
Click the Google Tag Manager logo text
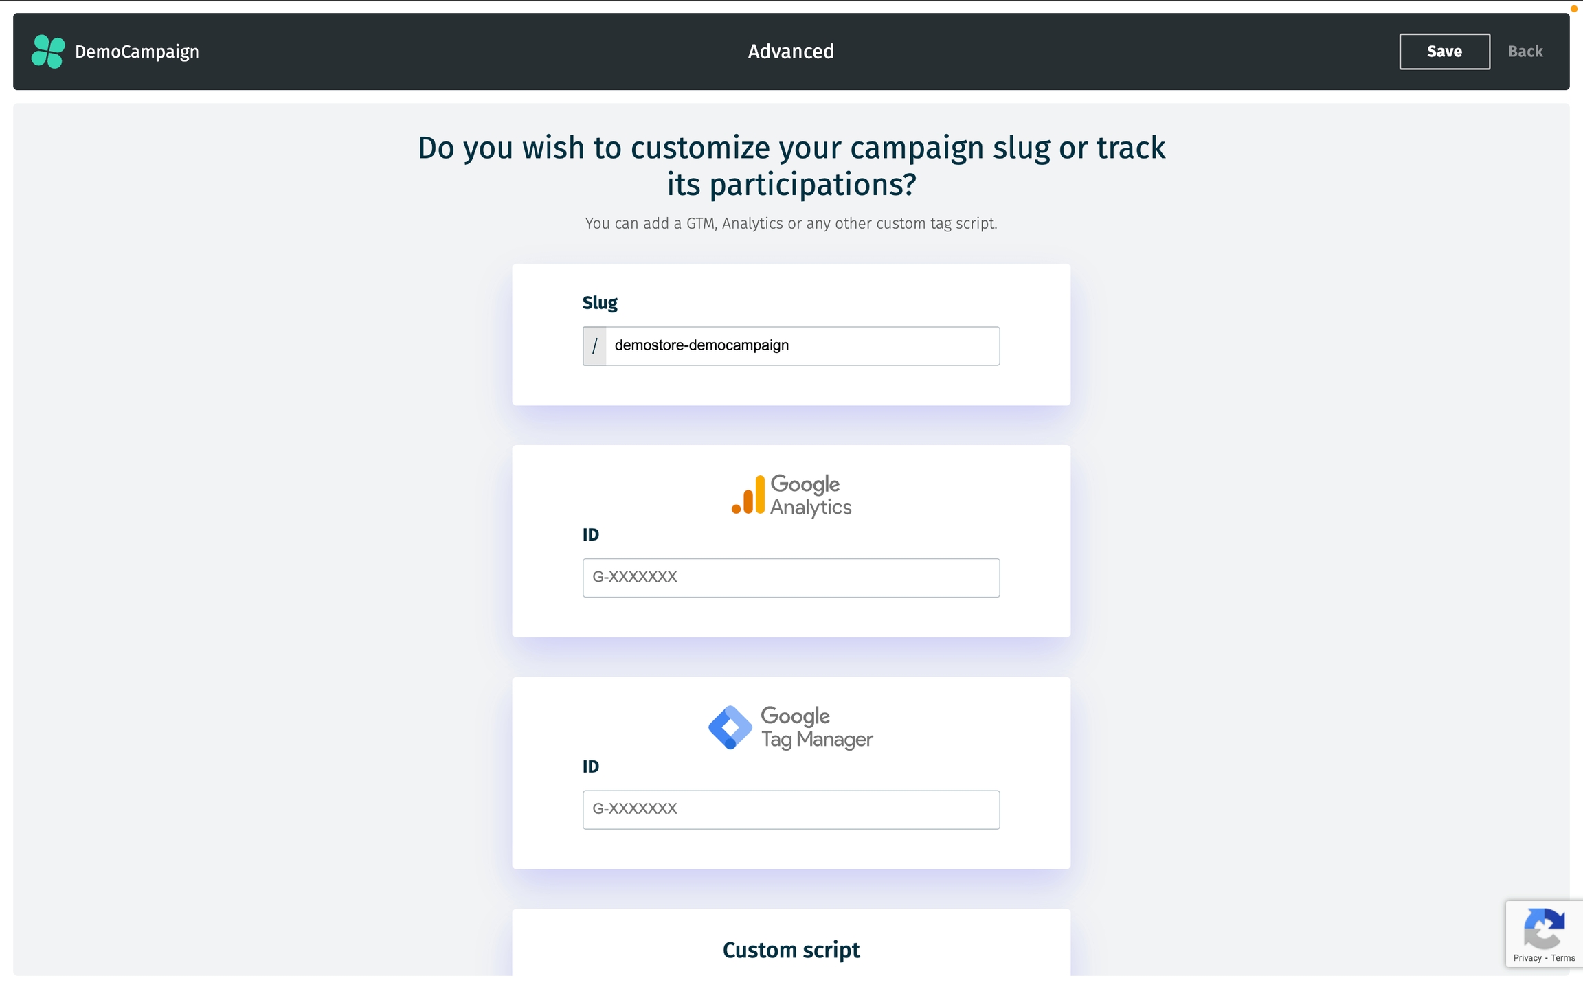click(x=816, y=727)
